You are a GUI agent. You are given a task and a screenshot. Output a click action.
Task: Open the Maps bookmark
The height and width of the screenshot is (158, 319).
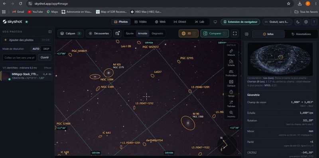point(52,12)
